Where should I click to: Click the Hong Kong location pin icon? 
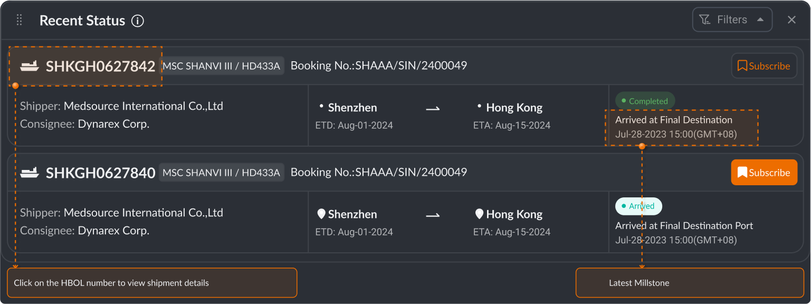[479, 214]
